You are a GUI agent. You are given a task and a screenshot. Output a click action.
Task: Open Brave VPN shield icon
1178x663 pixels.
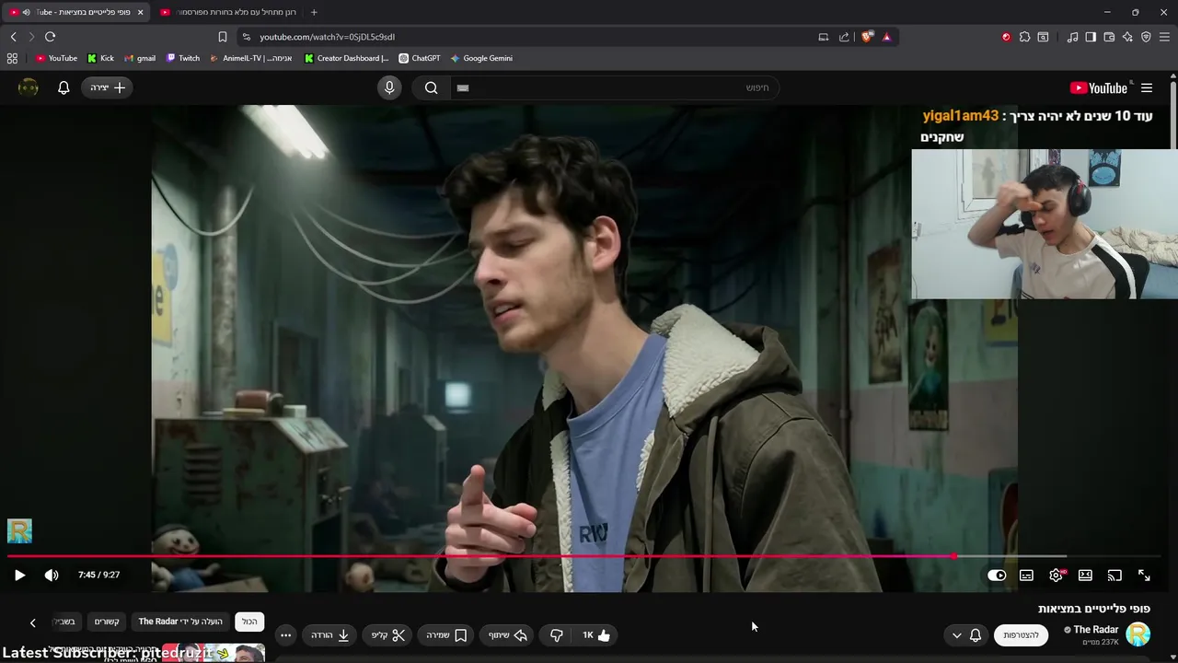(1146, 37)
